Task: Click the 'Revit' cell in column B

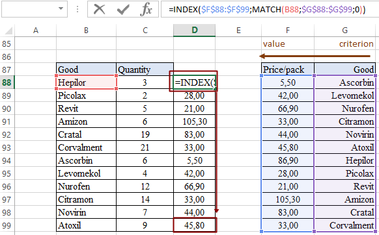Action: (87, 108)
